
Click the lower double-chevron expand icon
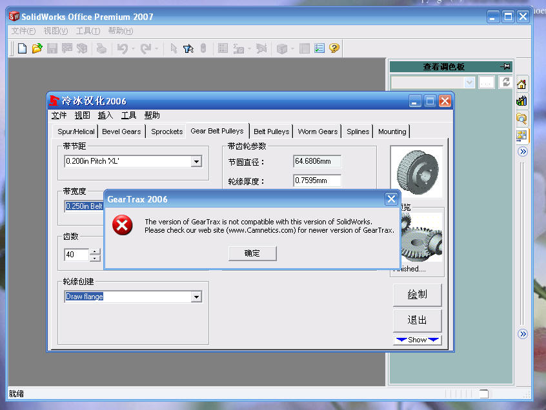click(523, 334)
